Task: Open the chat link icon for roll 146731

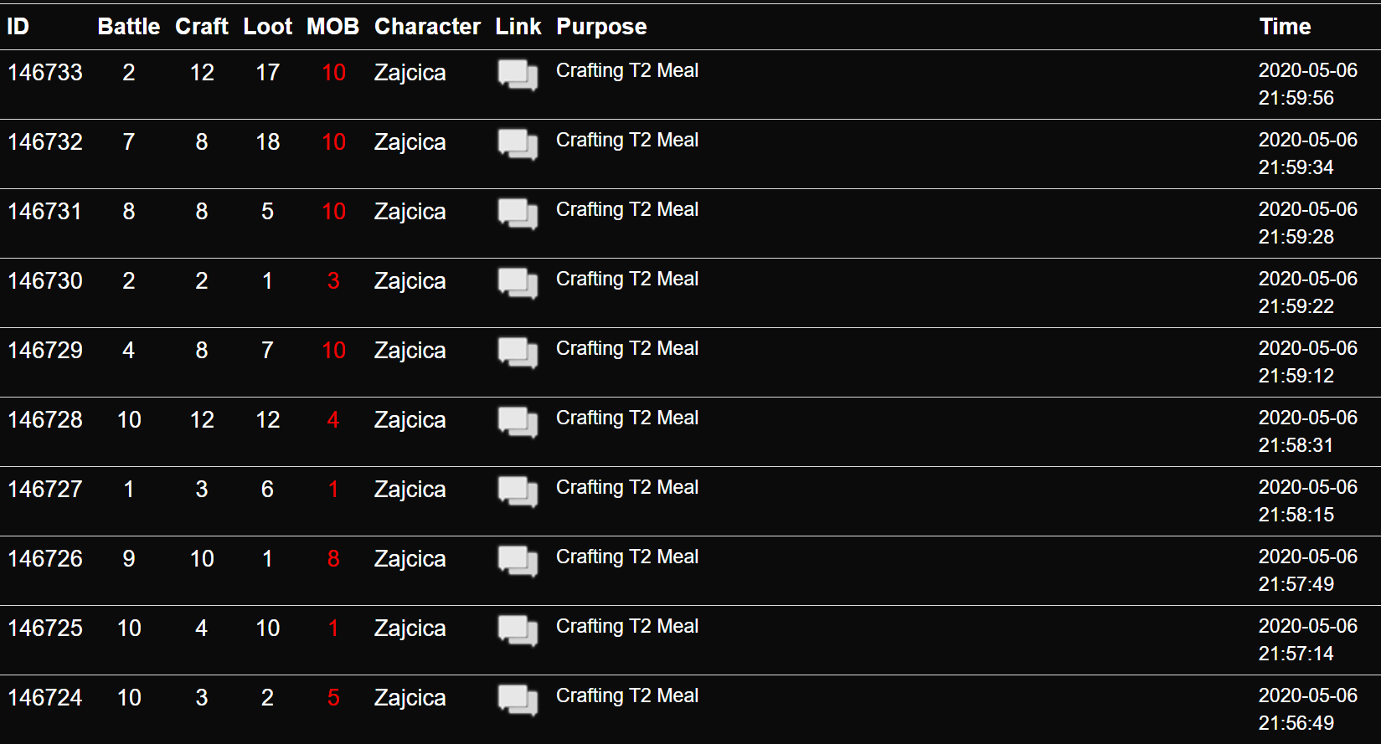Action: coord(518,213)
